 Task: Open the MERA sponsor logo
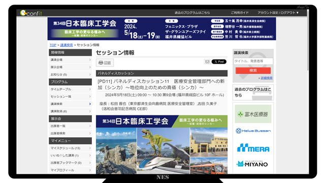coord(253,148)
